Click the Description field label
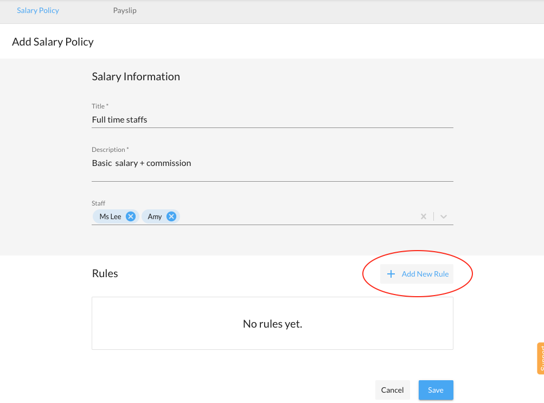The height and width of the screenshot is (403, 544). click(x=110, y=150)
